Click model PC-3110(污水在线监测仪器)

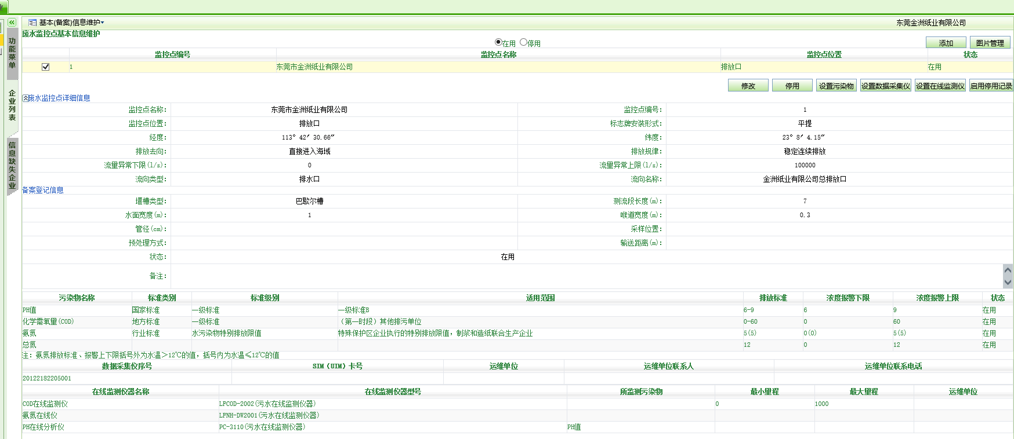point(262,427)
